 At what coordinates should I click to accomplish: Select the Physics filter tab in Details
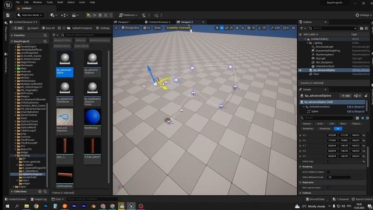coord(356,124)
